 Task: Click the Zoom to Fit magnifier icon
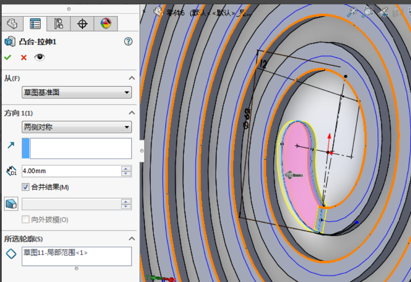(352, 12)
